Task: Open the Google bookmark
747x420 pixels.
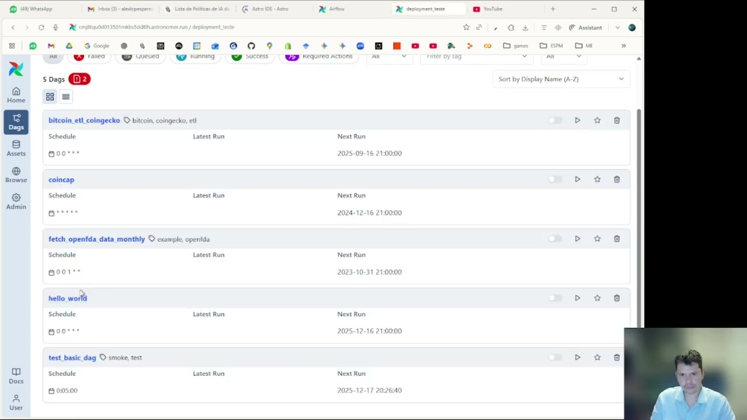Action: [97, 45]
